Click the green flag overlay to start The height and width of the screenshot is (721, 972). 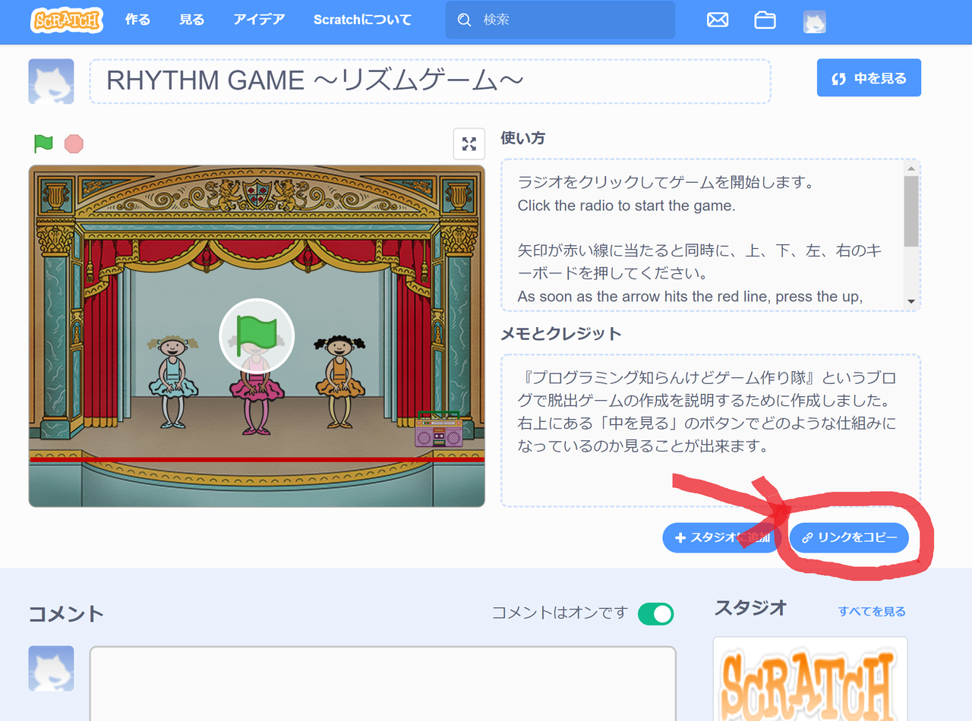click(x=256, y=335)
